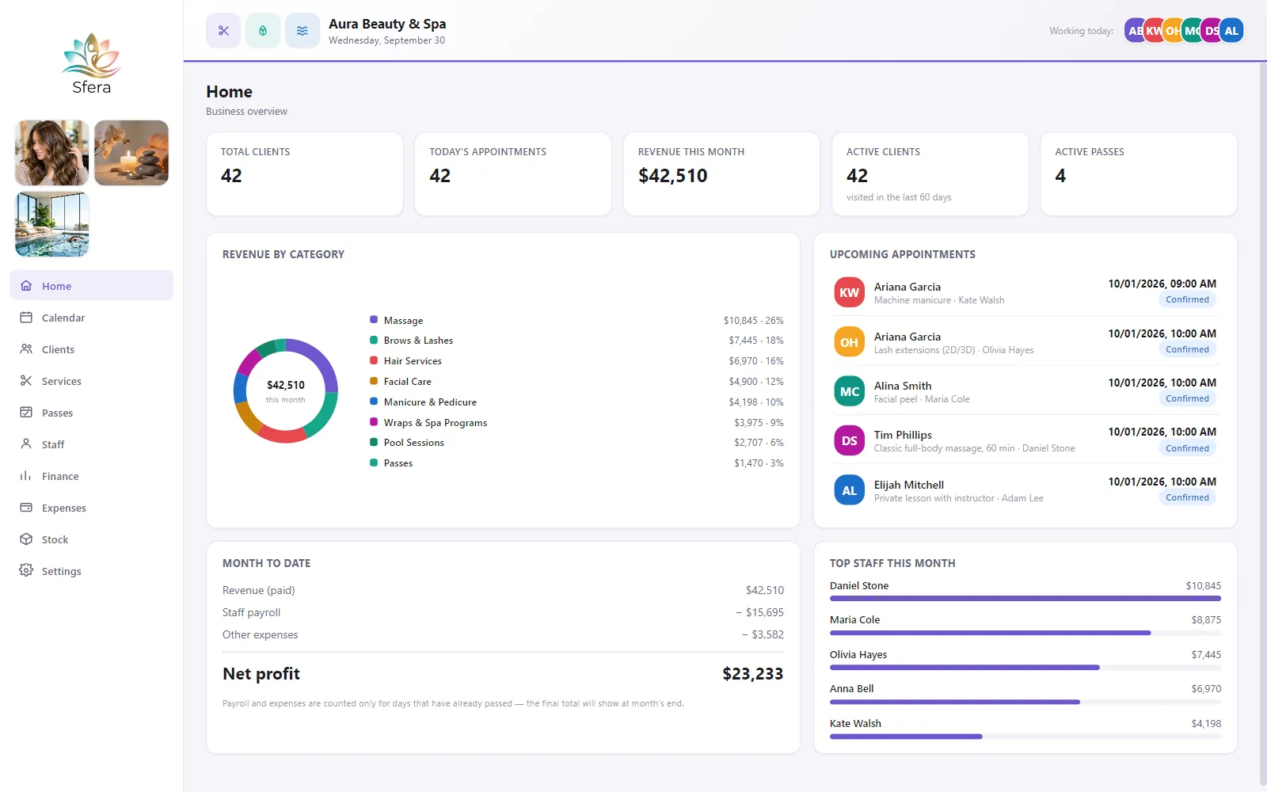Screen dimensions: 1267x792
Task: Click the Stock box icon in sidebar
Action: coord(26,539)
